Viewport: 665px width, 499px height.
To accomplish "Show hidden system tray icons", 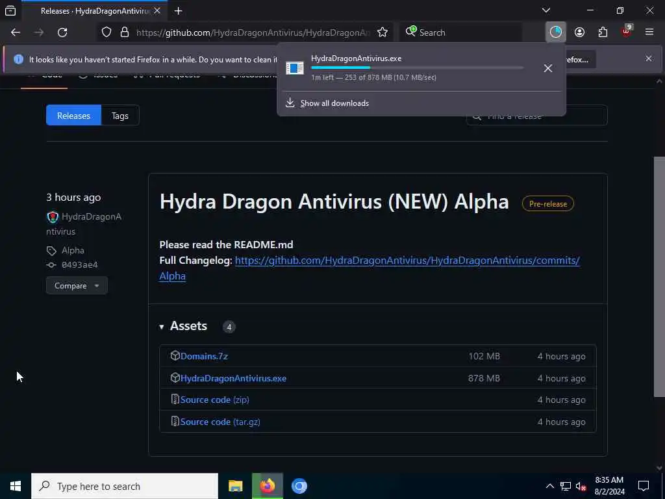I will coord(549,486).
